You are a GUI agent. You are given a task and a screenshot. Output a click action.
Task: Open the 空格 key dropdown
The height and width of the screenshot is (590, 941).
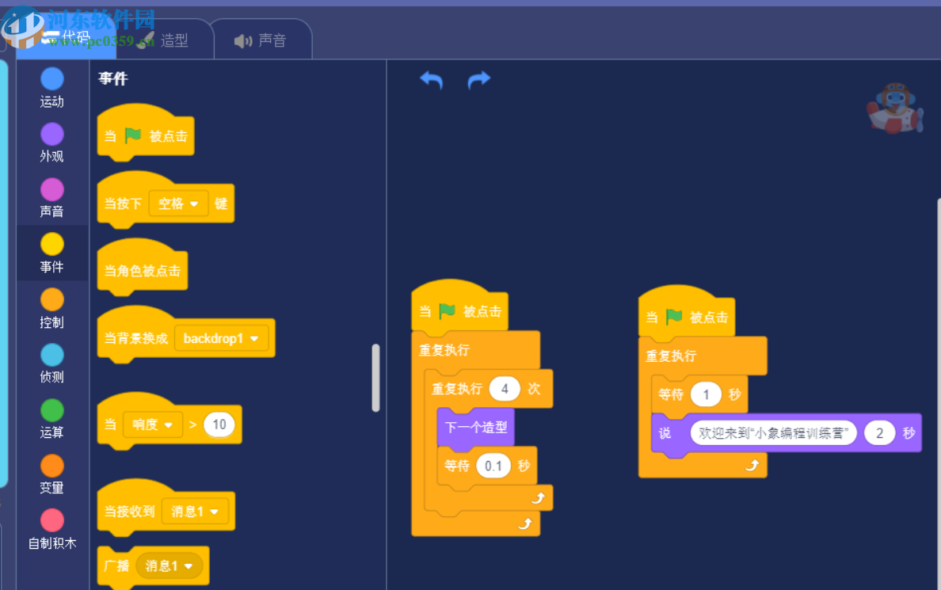click(x=178, y=204)
